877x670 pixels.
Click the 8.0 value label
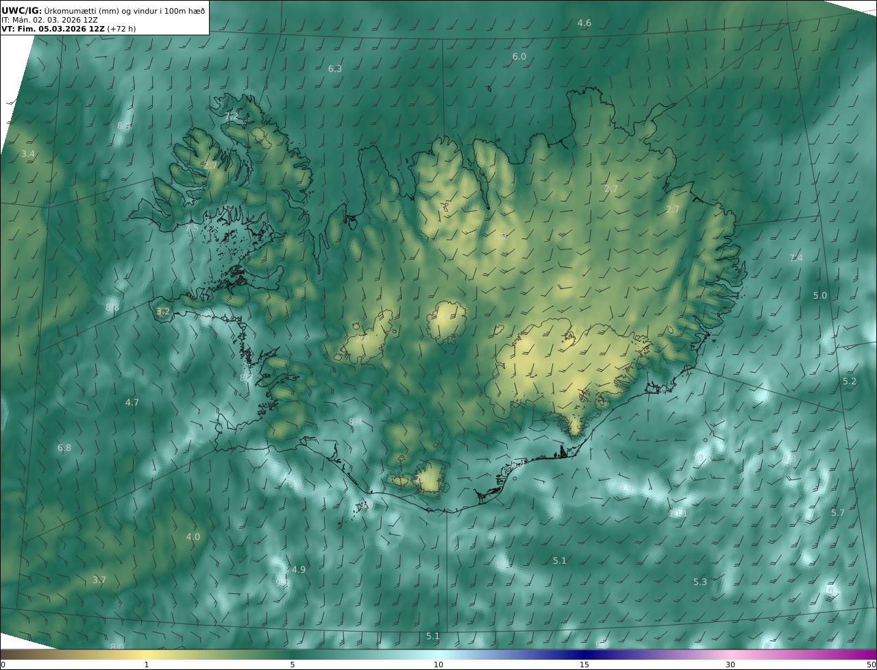[117, 647]
